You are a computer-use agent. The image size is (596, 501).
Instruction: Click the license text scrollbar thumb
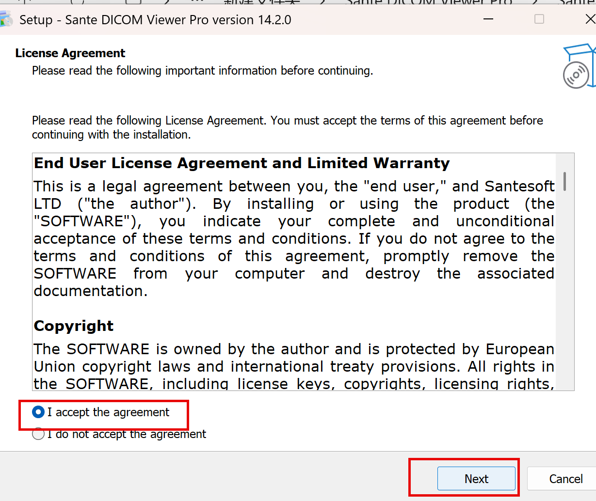(565, 181)
